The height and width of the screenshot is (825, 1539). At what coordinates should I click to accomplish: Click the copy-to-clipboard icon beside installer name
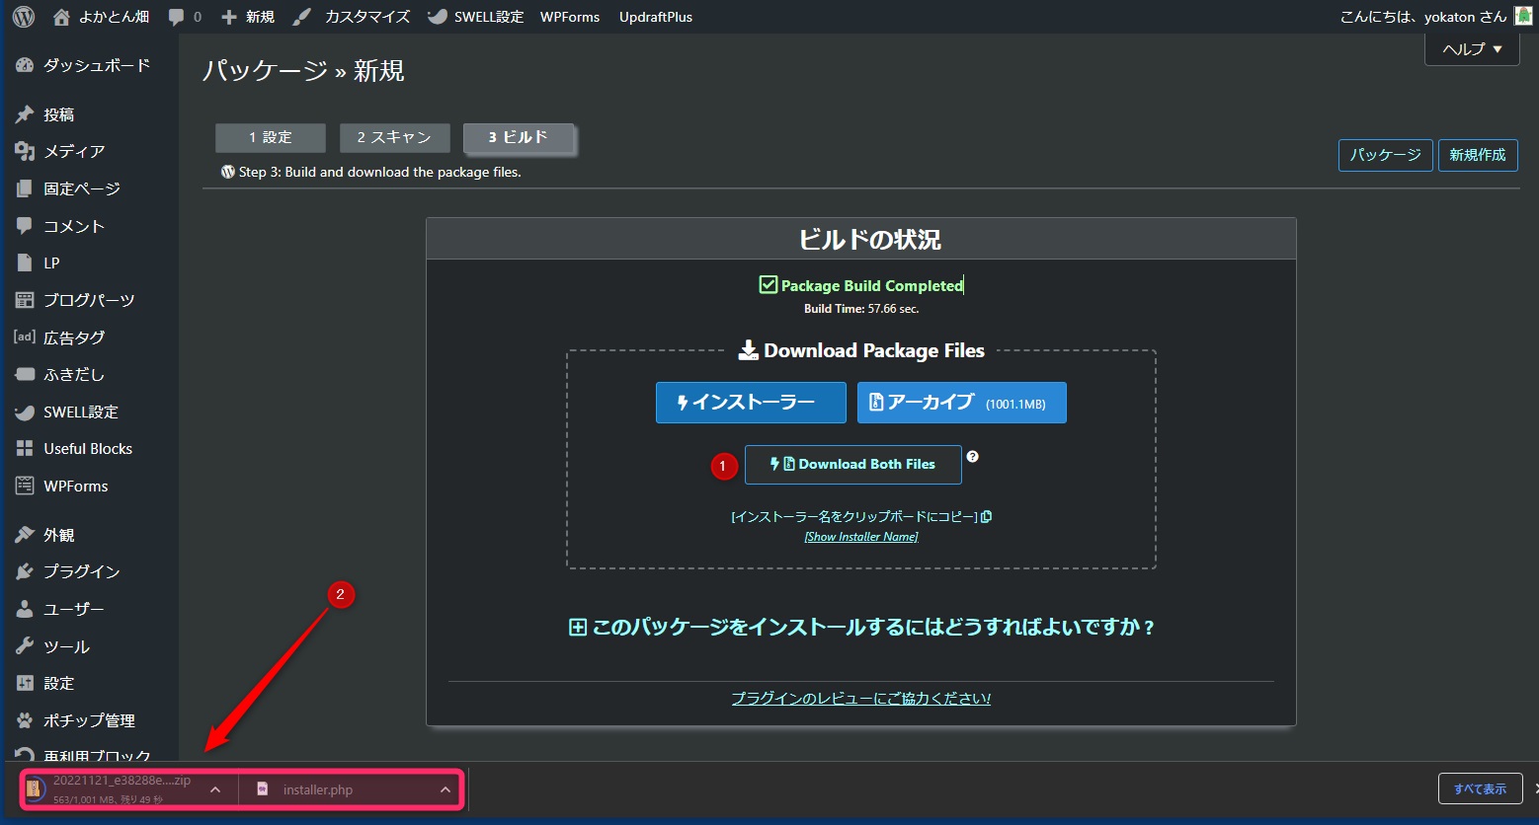(986, 516)
